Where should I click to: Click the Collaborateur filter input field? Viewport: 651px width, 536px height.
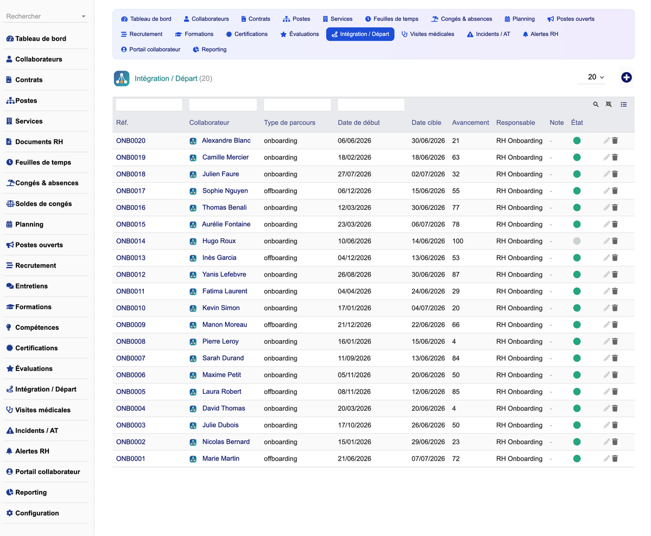pyautogui.click(x=223, y=105)
